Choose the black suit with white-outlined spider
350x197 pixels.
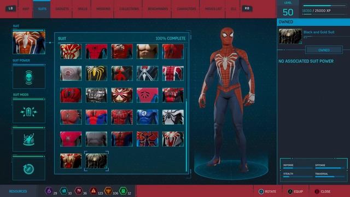[147, 73]
